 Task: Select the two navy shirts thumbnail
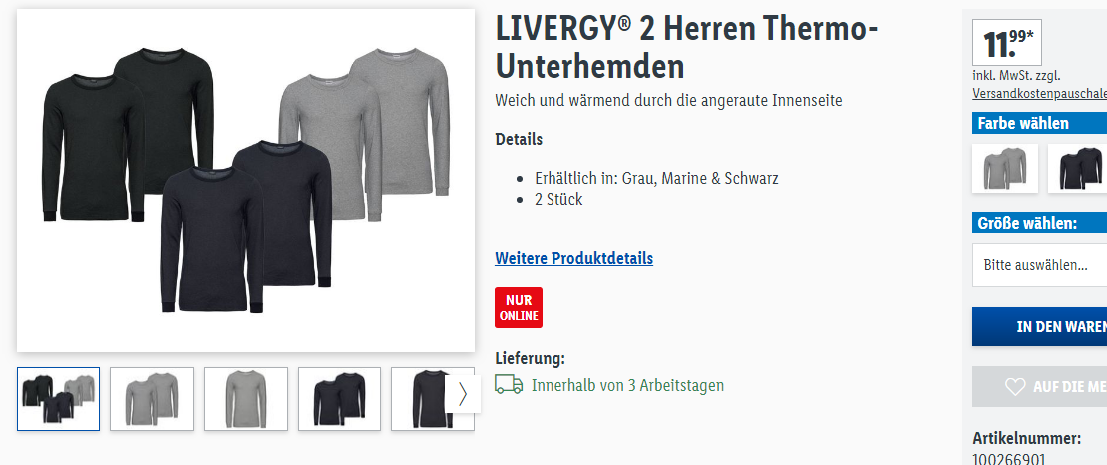click(x=339, y=399)
